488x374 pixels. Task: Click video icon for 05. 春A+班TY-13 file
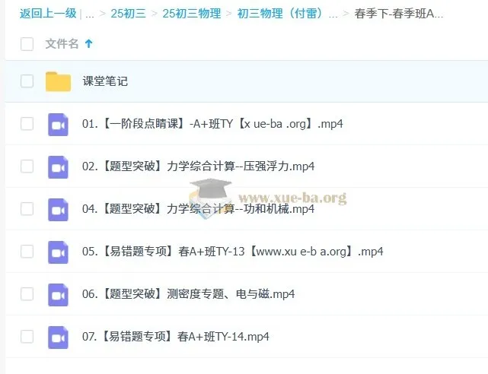point(58,252)
